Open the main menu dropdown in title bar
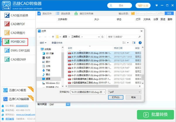176x122 pixels. (x=157, y=5)
